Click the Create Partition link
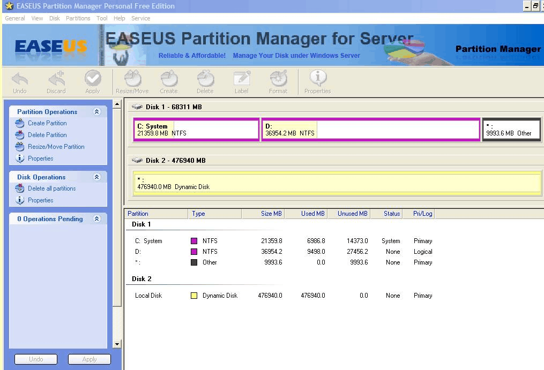Viewport: 544px width, 370px height. tap(47, 123)
